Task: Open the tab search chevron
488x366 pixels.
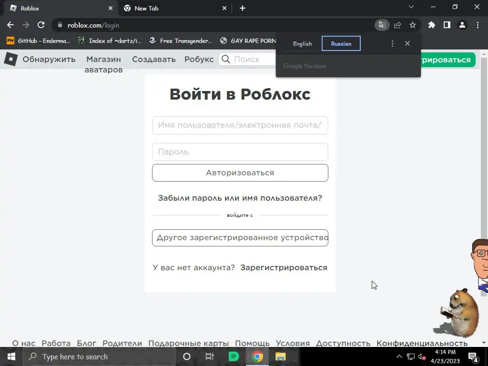Action: click(x=411, y=7)
